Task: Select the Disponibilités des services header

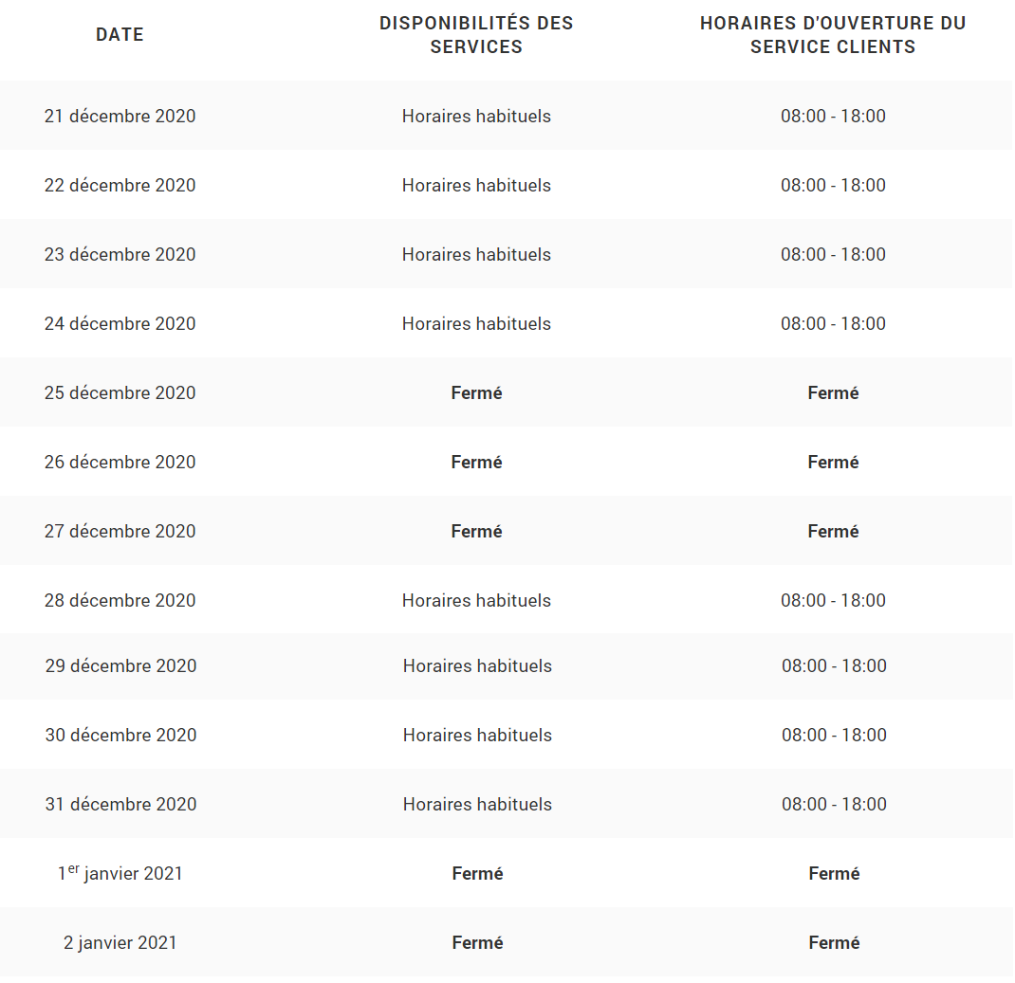Action: (476, 35)
